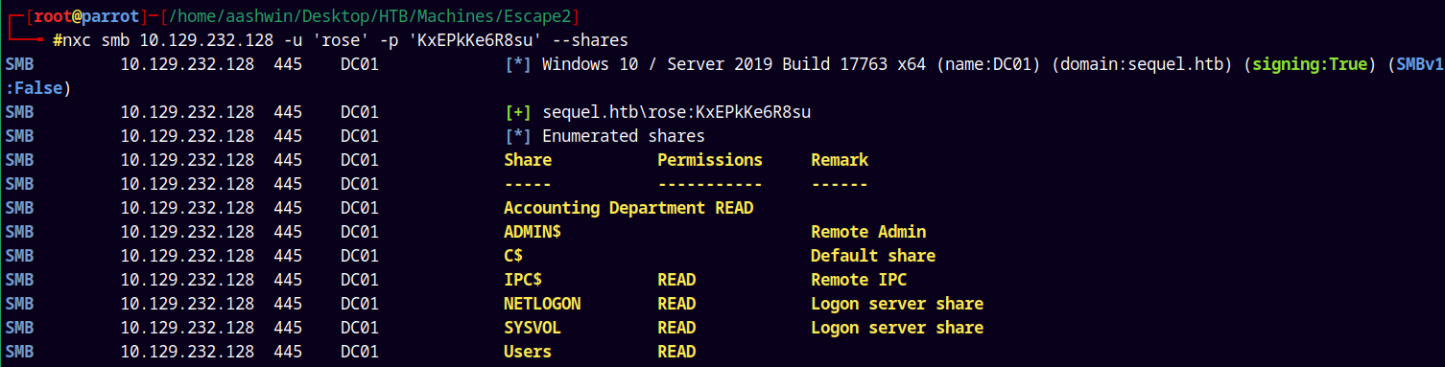Click the NETLOGON share entry
This screenshot has width=1445, height=367.
(542, 304)
